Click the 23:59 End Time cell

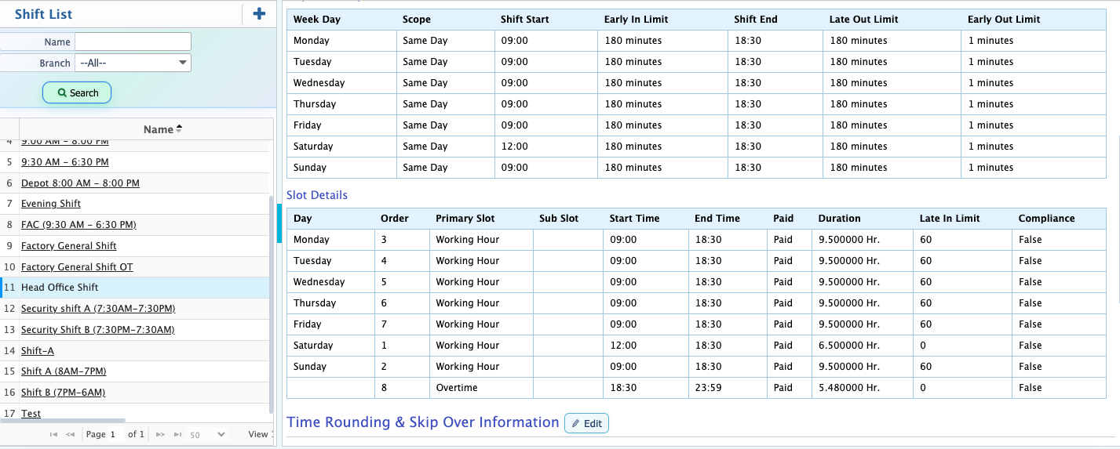click(727, 388)
